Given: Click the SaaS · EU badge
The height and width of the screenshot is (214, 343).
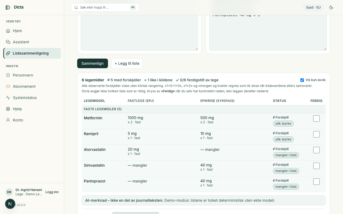Looking at the screenshot, I should point(313,7).
